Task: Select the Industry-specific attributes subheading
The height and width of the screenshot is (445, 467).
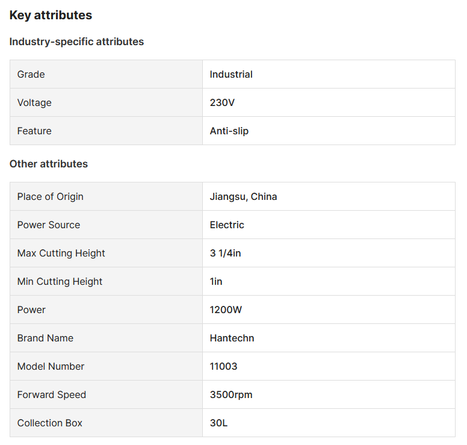Action: [76, 42]
